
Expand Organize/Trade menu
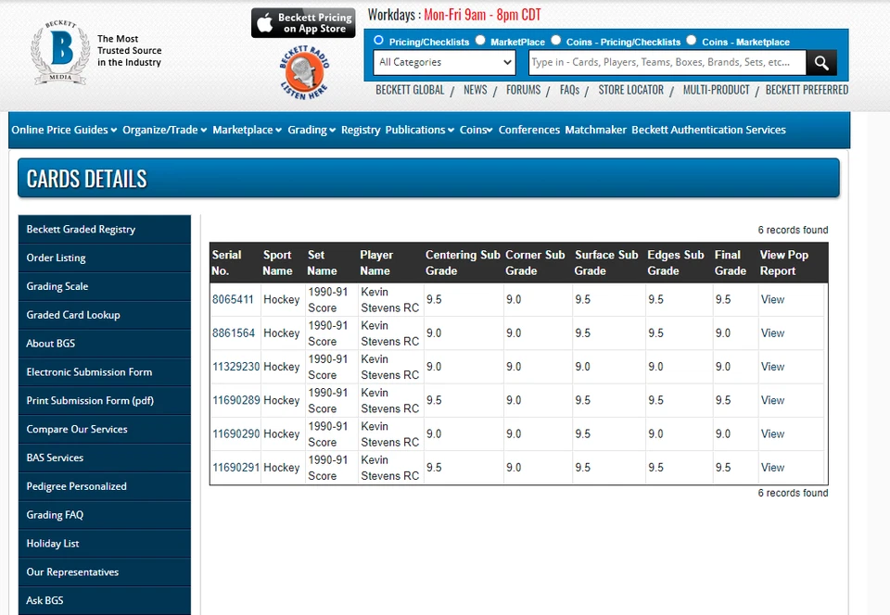(165, 130)
